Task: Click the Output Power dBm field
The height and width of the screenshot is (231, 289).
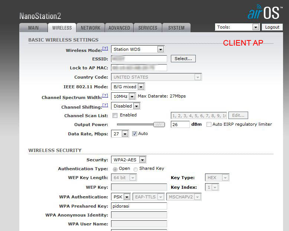Action: point(180,125)
